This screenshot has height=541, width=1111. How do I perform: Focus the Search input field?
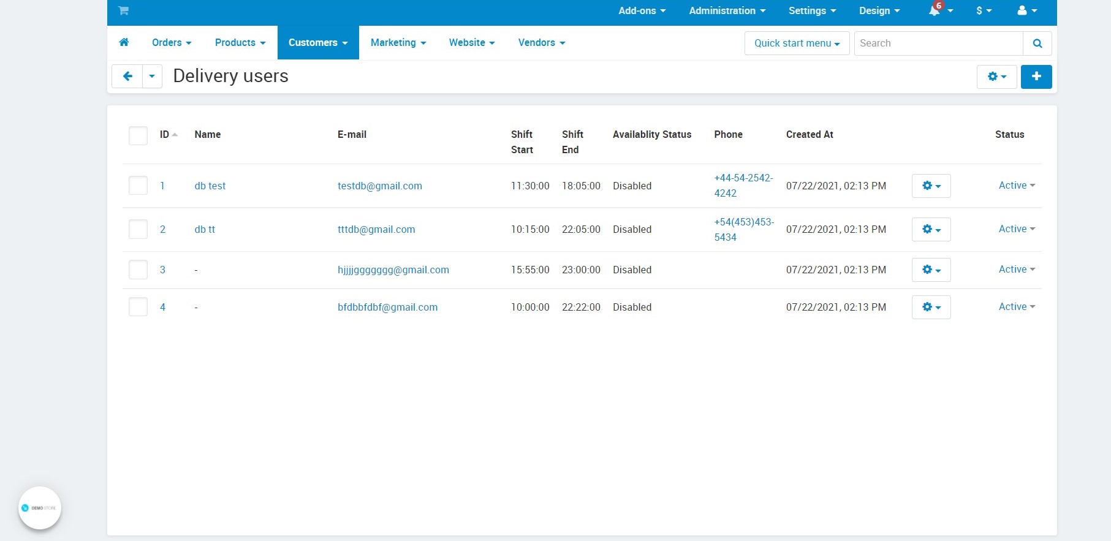[x=938, y=44]
